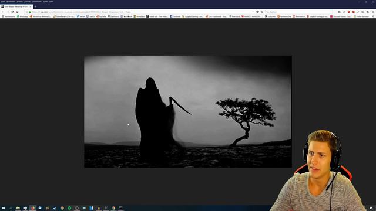Image resolution: width=376 pixels, height=211 pixels.
Task: Open the blue K app in taskbar
Action: 92,208
